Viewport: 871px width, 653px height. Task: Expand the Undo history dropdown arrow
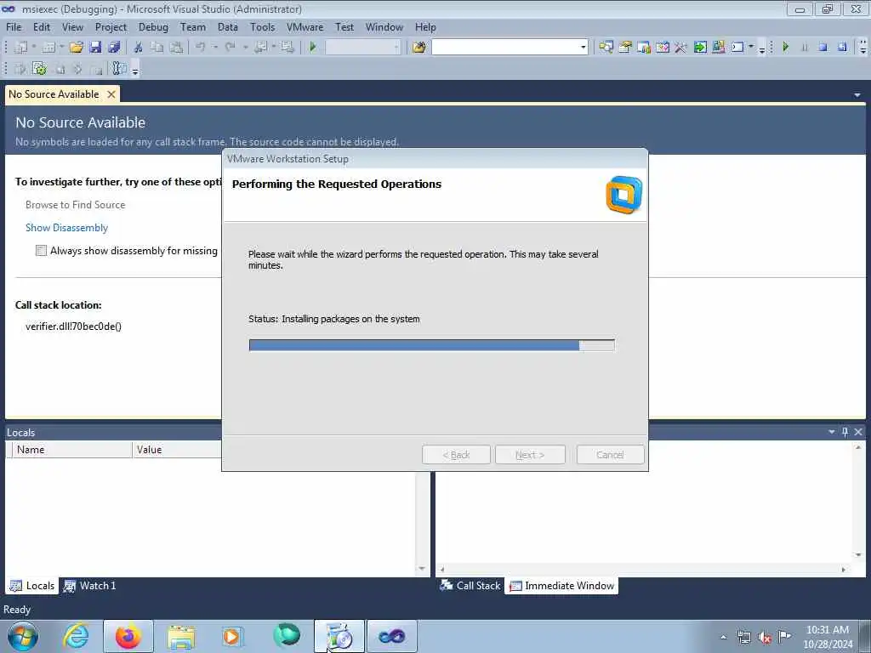tap(215, 48)
